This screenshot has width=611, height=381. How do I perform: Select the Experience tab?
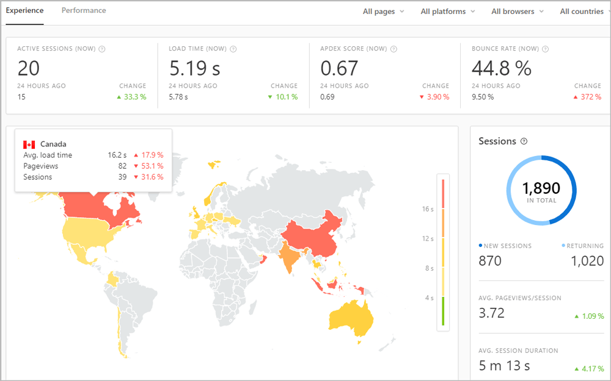tap(24, 10)
